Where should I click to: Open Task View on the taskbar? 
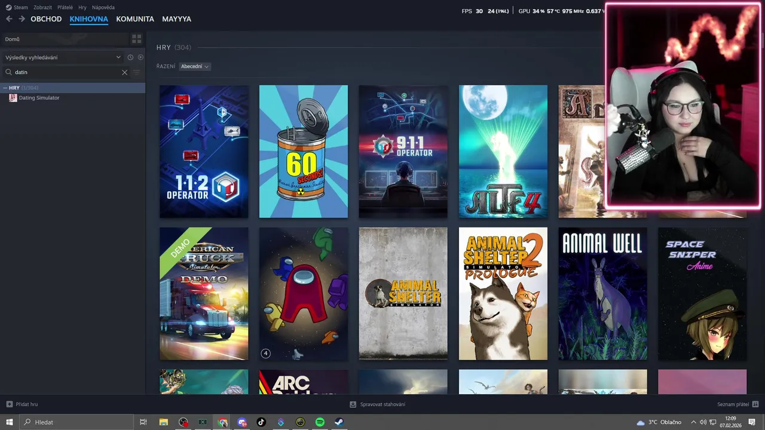coord(143,422)
